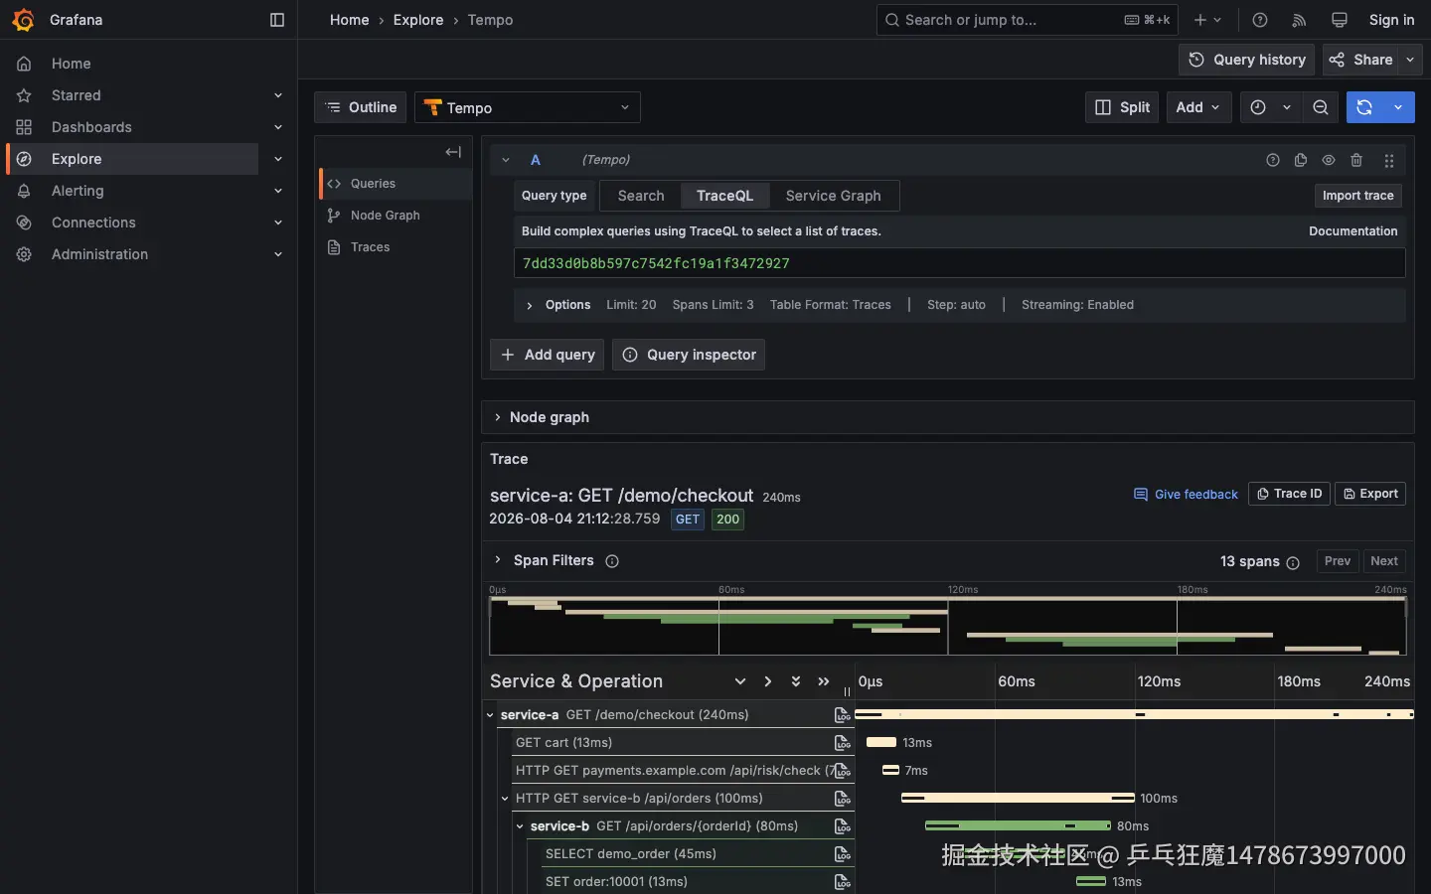Expand the Node graph panel
This screenshot has height=894, width=1431.
(x=947, y=417)
